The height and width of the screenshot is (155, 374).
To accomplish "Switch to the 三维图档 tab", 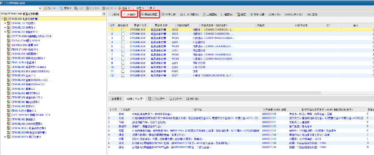I will pos(226,14).
